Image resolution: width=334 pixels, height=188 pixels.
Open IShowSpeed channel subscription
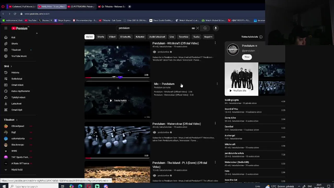coord(17,126)
